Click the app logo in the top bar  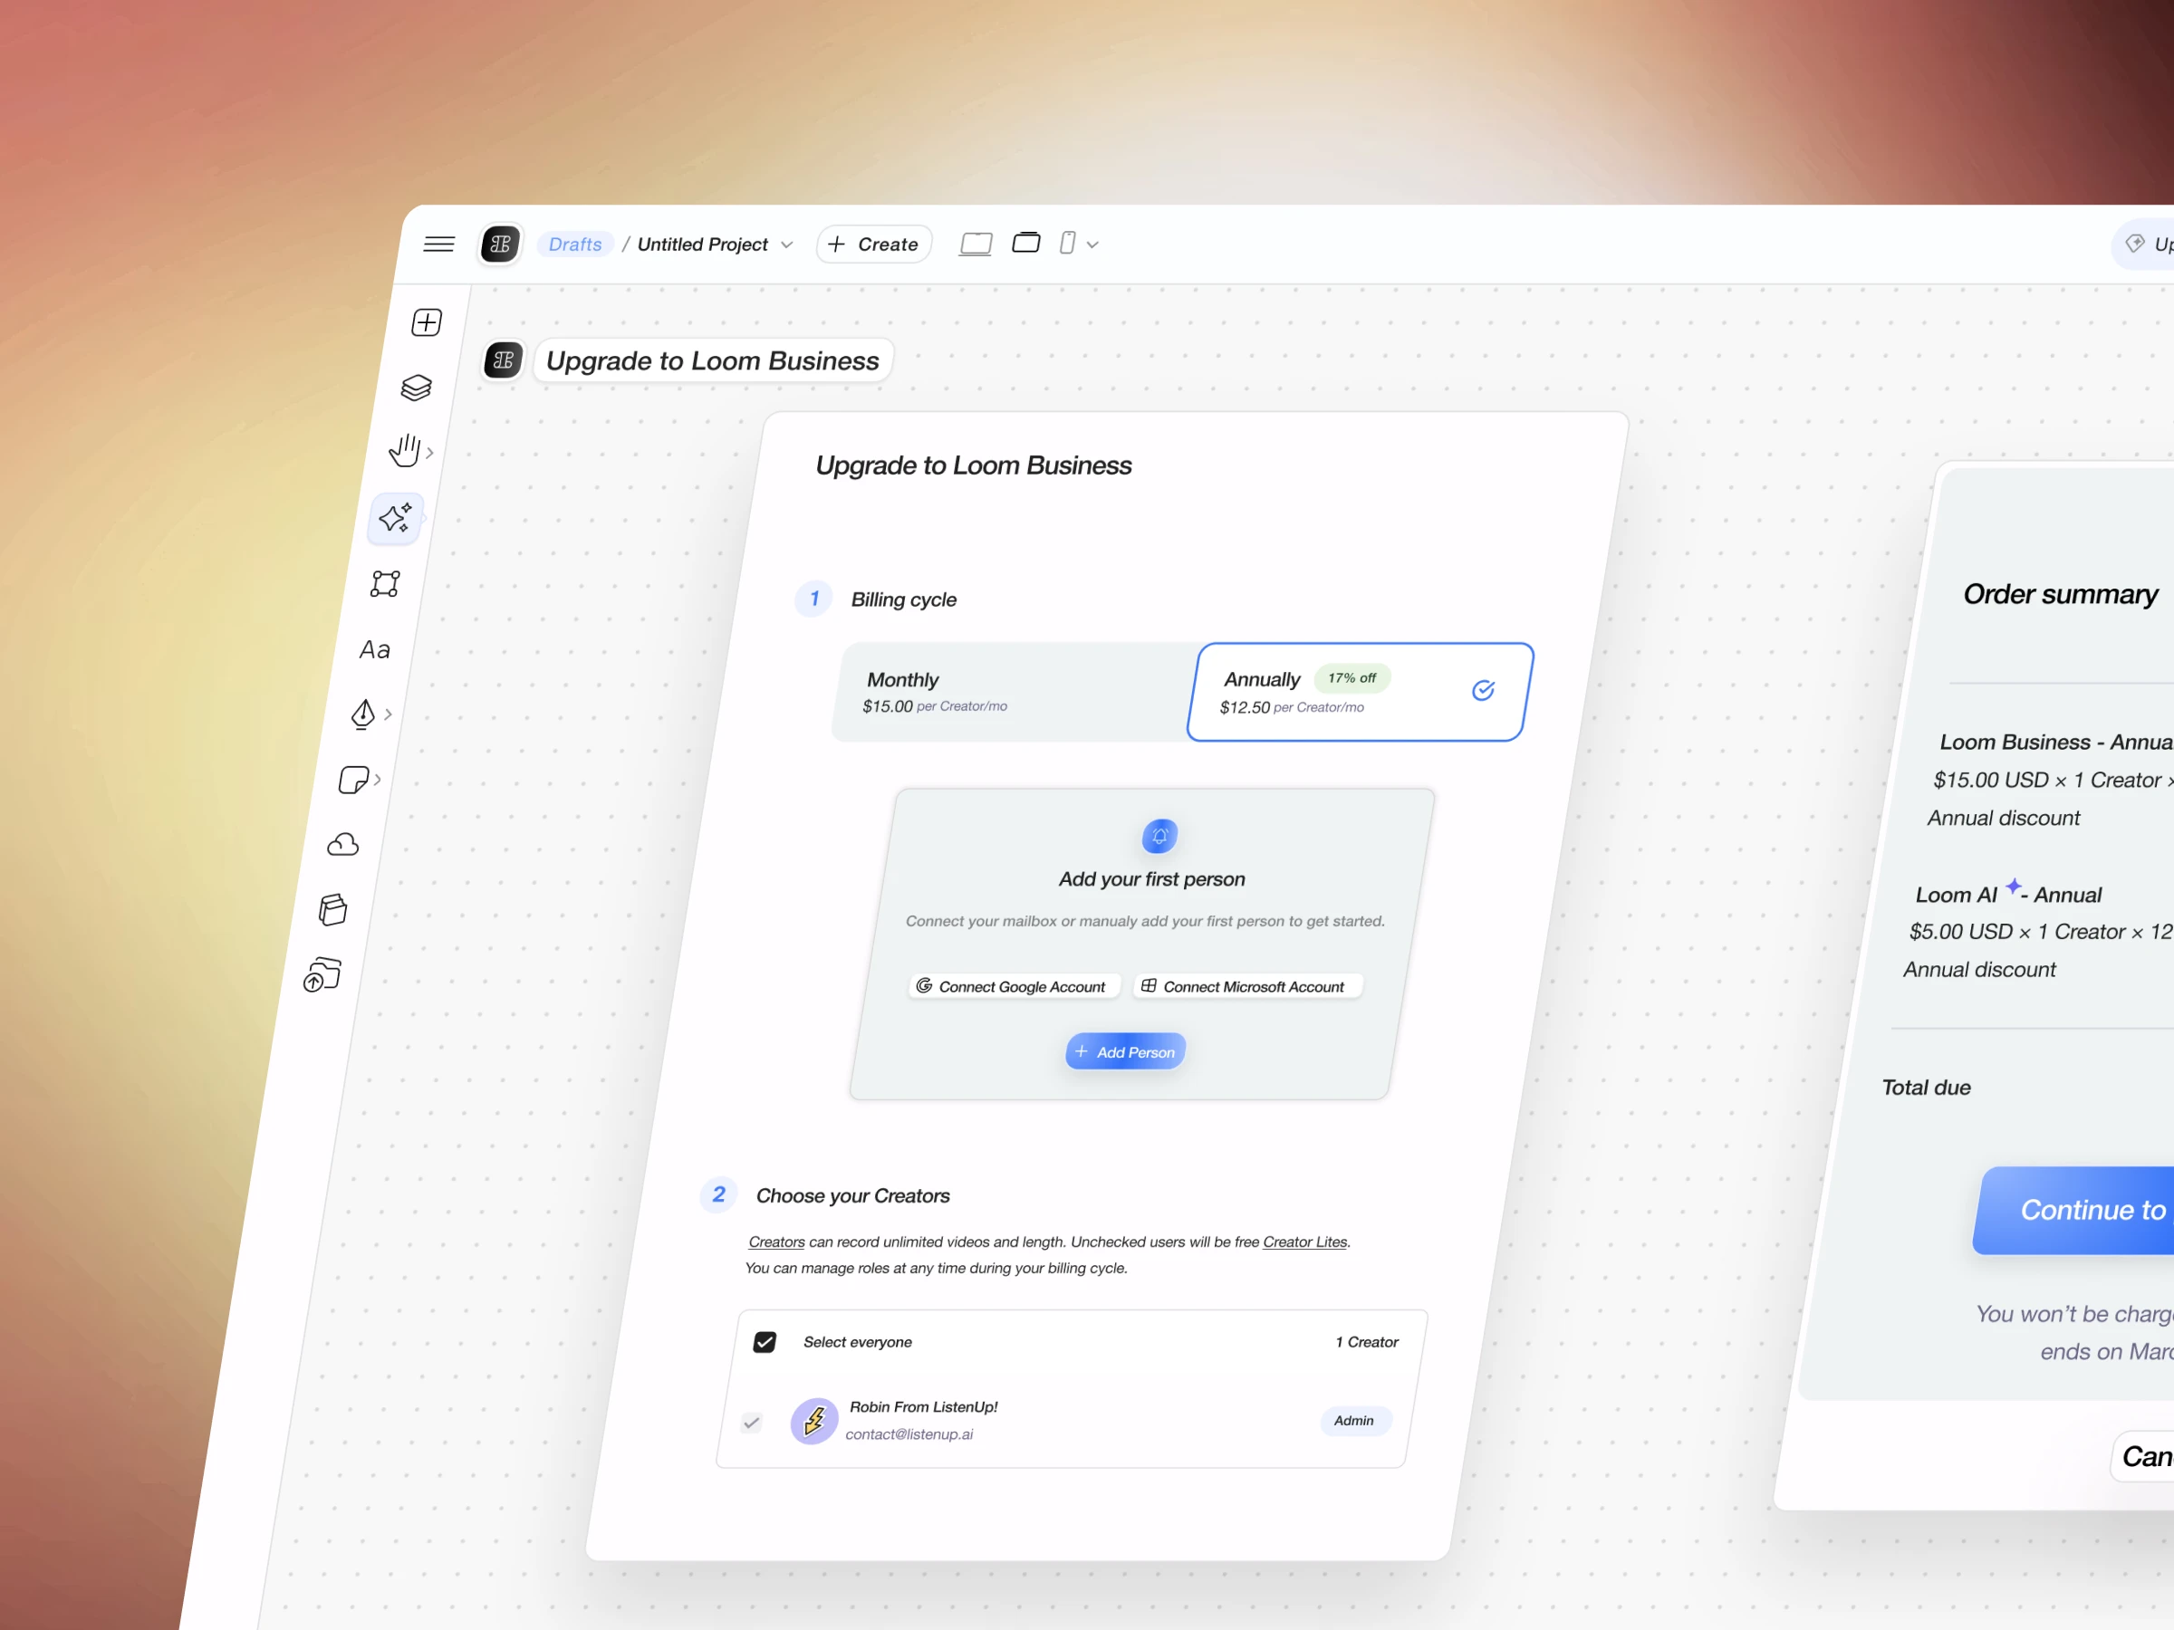point(500,244)
